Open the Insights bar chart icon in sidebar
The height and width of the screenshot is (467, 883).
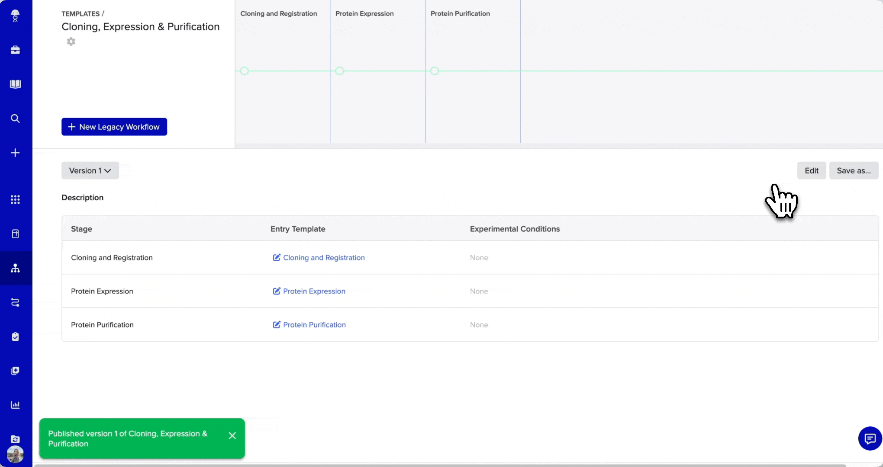15,405
